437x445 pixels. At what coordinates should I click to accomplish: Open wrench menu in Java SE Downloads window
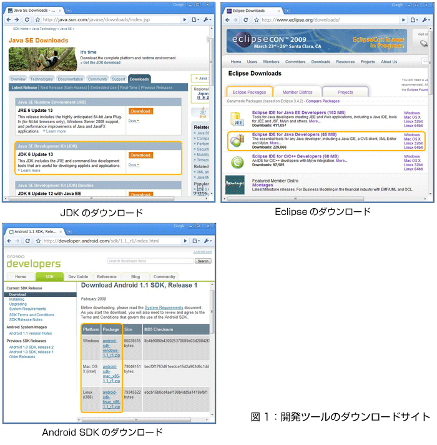pos(207,19)
